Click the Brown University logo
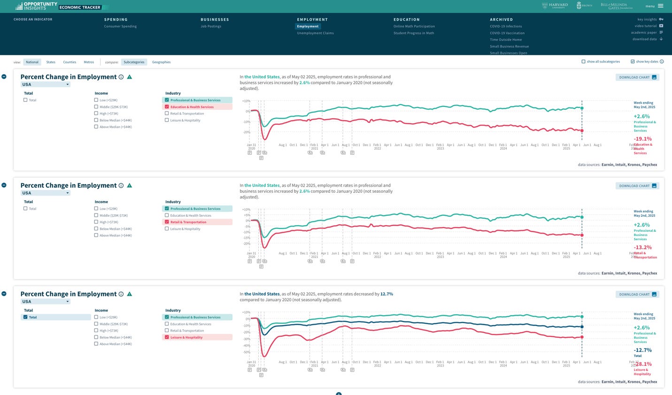 [584, 5]
